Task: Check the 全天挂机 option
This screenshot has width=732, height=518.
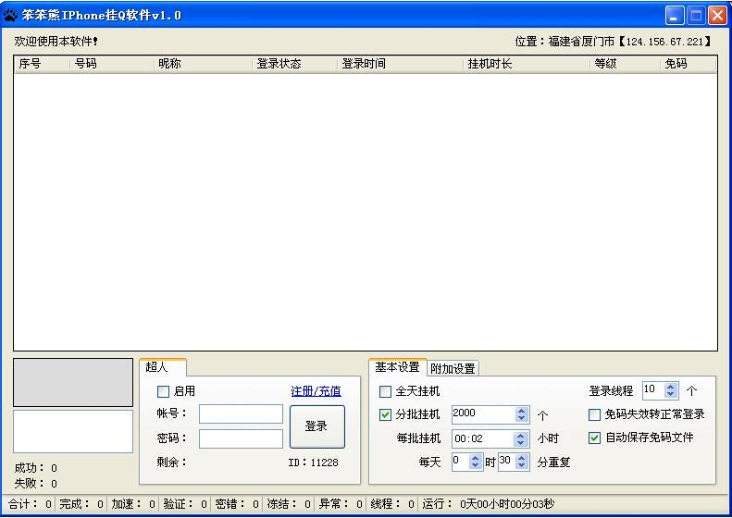Action: point(386,391)
